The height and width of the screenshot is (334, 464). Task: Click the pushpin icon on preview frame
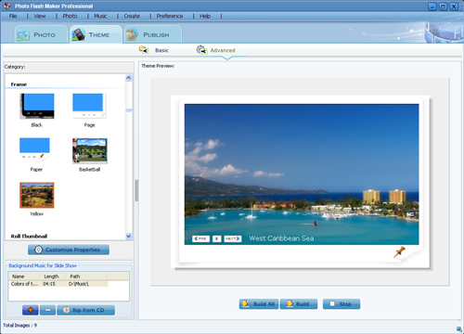[x=399, y=252]
